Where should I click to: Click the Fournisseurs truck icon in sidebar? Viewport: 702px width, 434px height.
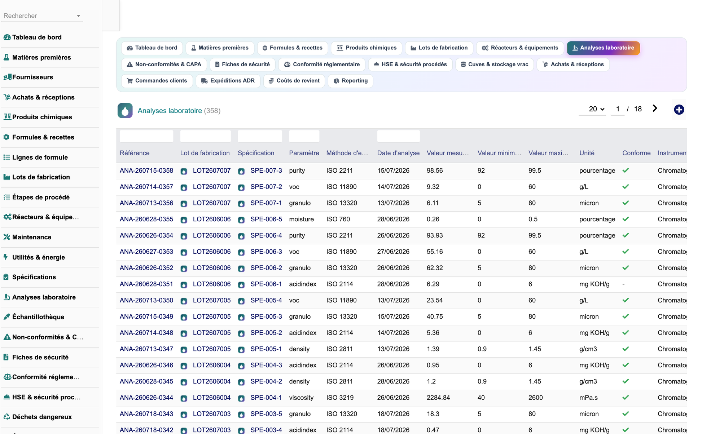point(7,77)
